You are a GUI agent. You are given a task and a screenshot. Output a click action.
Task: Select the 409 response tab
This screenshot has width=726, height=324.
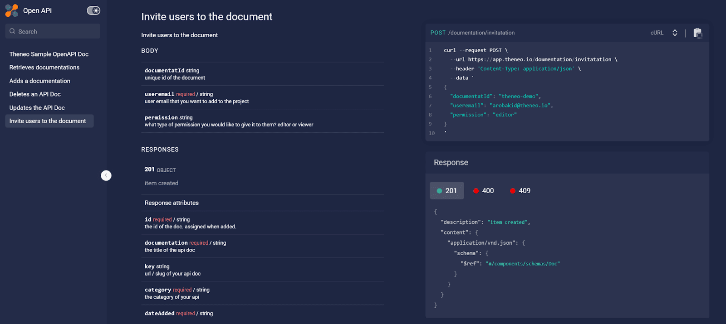[520, 191]
